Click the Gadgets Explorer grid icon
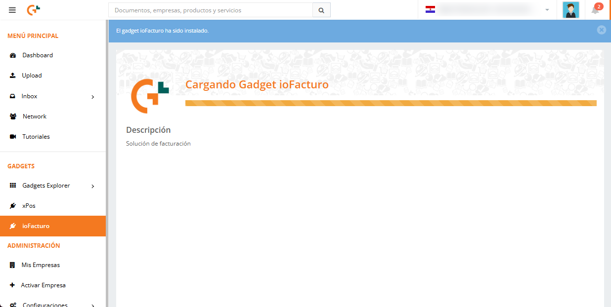611x307 pixels. [13, 186]
